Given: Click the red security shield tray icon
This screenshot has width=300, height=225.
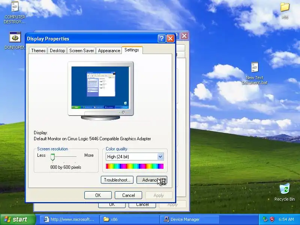Looking at the screenshot, I should [x=272, y=219].
